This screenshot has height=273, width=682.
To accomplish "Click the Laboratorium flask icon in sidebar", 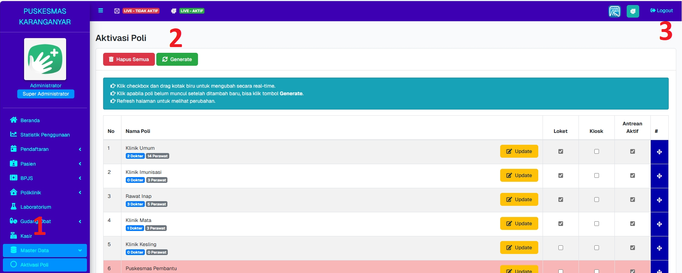I will click(x=14, y=207).
